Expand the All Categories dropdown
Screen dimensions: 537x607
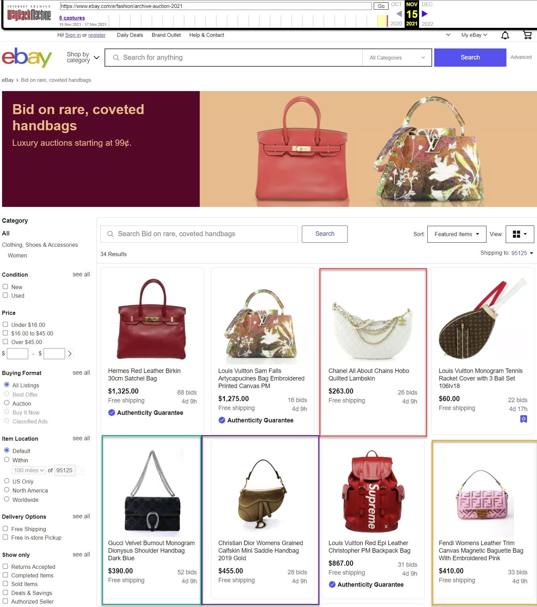pyautogui.click(x=397, y=57)
